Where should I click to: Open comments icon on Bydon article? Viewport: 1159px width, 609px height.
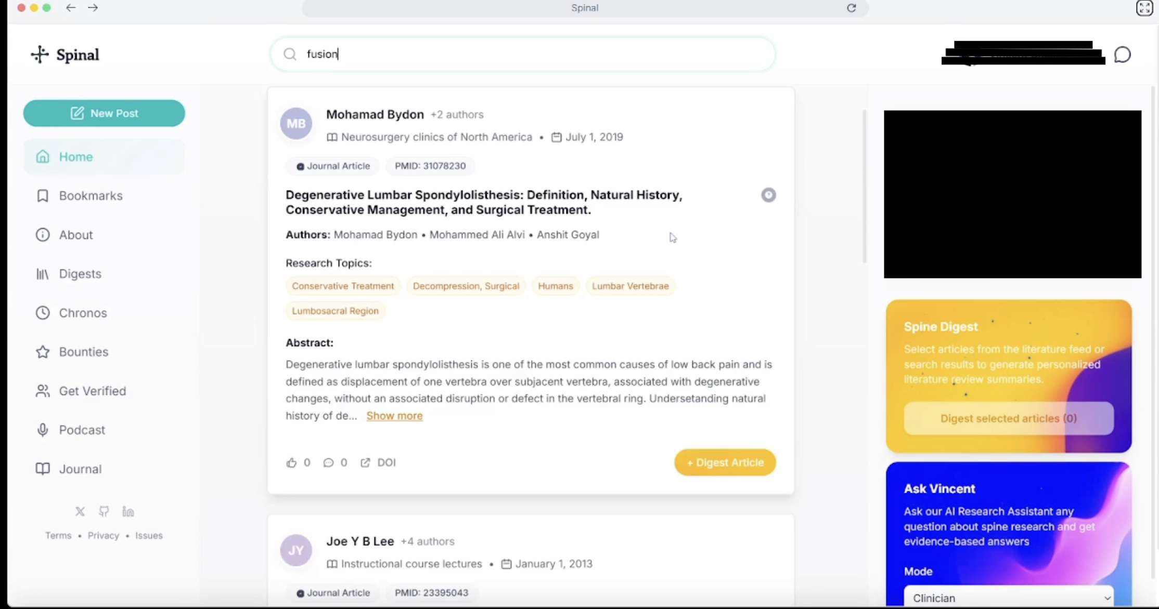(x=328, y=462)
